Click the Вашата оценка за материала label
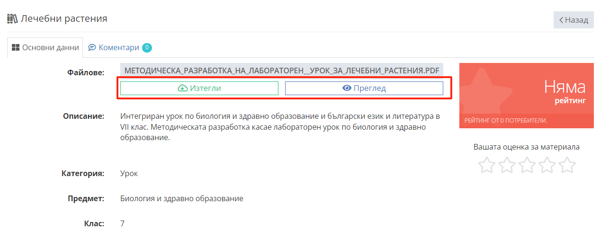Image resolution: width=600 pixels, height=240 pixels. [527, 147]
